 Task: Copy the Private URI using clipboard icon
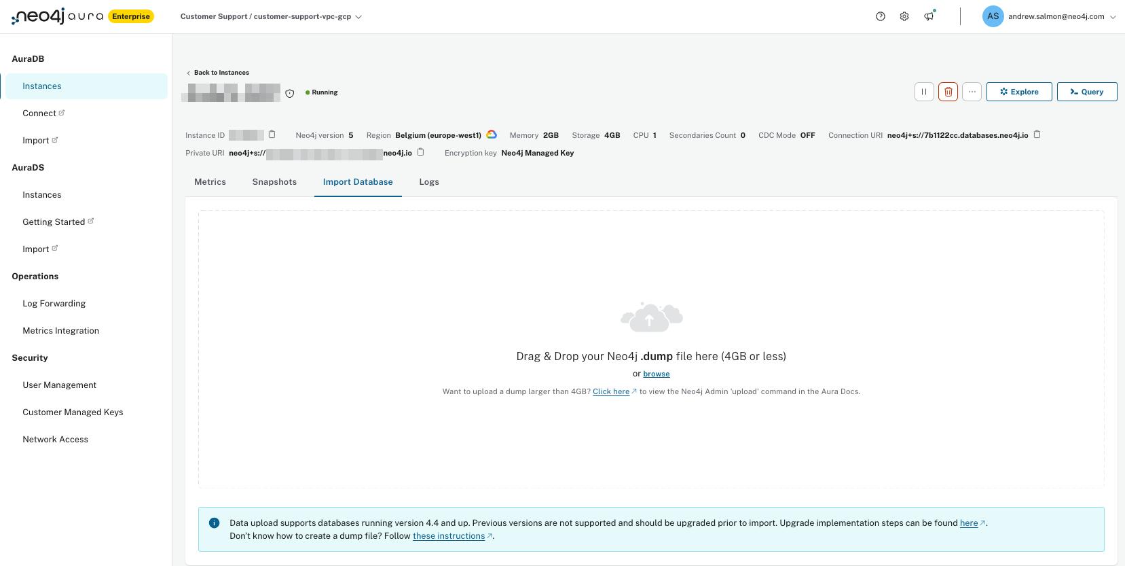pyautogui.click(x=421, y=152)
